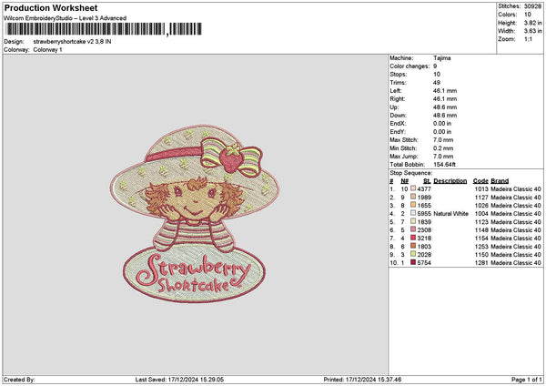Click the Width value 3.63 in
This screenshot has height=386, width=546.
pyautogui.click(x=532, y=31)
